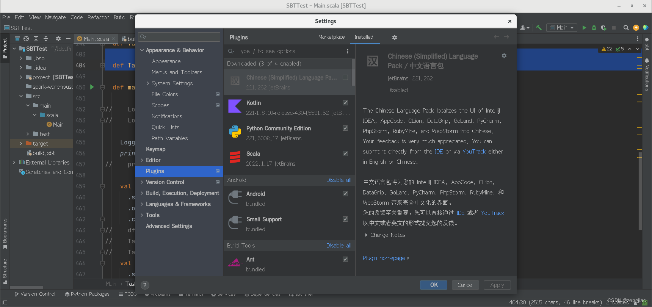Click the Run green play icon in toolbar
This screenshot has height=307, width=652.
[x=584, y=28]
